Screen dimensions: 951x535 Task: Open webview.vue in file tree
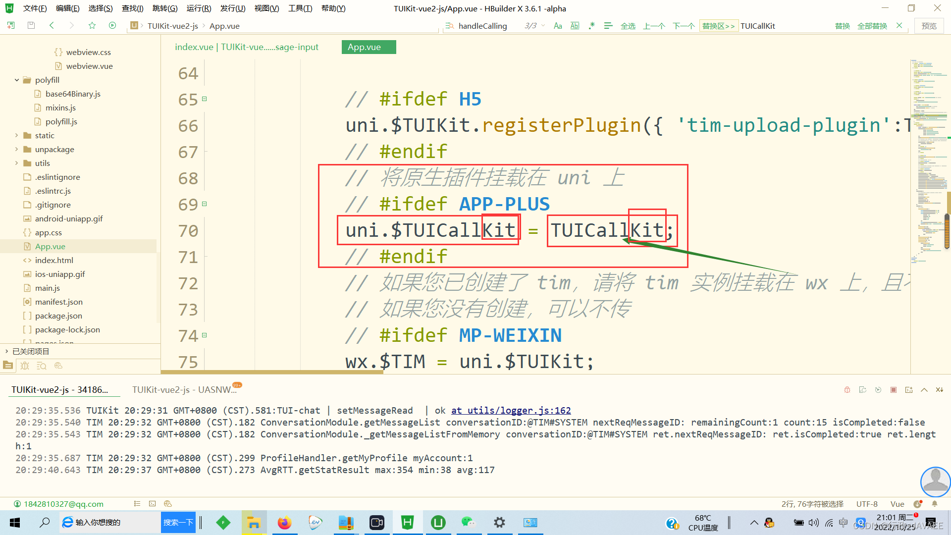click(x=89, y=66)
